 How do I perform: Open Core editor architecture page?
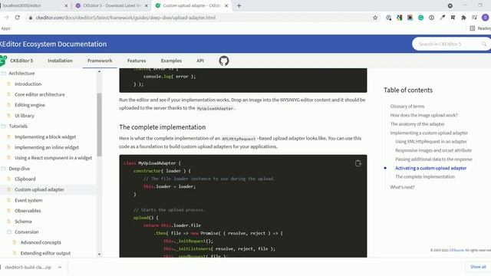tap(40, 94)
